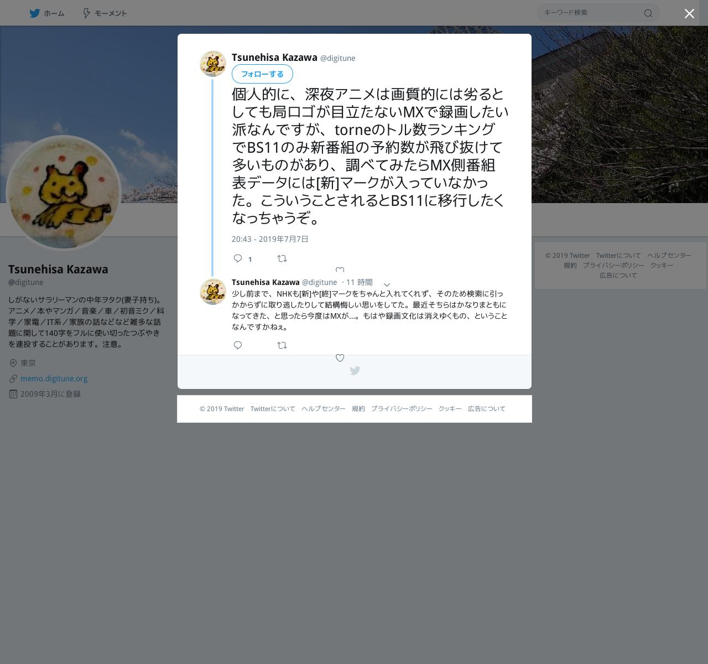Like the follow-up tweet with the heart icon

tap(340, 358)
